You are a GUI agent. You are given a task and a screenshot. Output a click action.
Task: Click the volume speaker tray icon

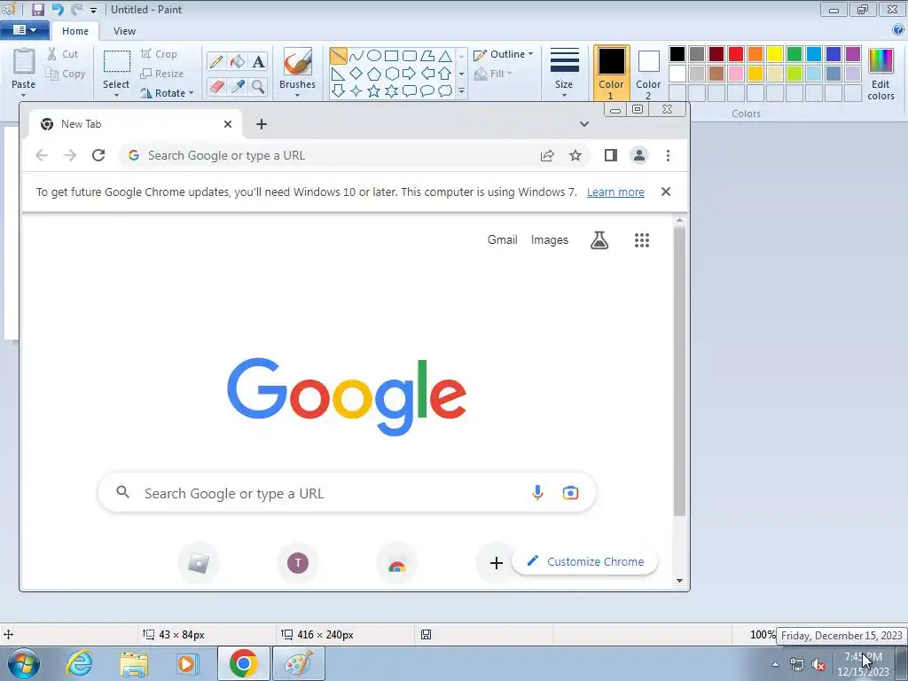(818, 664)
